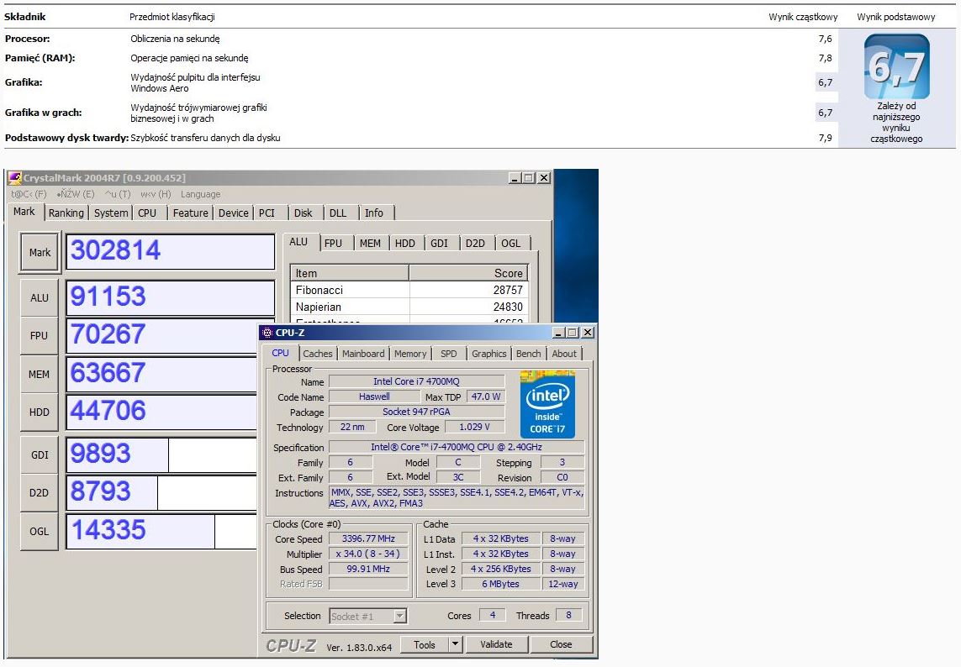Click the Grafika w grach score 6,7

click(x=825, y=113)
